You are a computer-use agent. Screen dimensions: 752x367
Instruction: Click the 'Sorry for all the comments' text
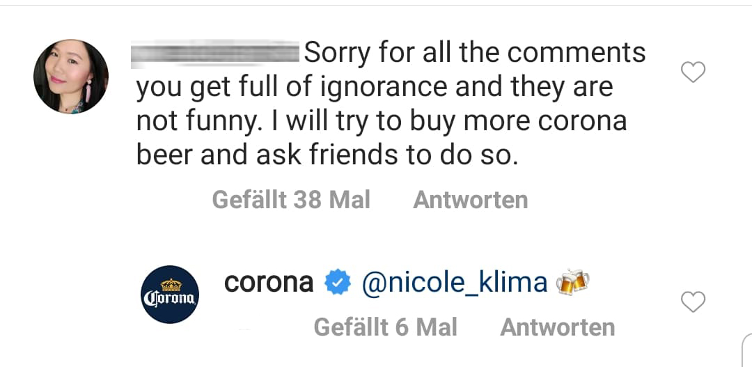pos(475,53)
